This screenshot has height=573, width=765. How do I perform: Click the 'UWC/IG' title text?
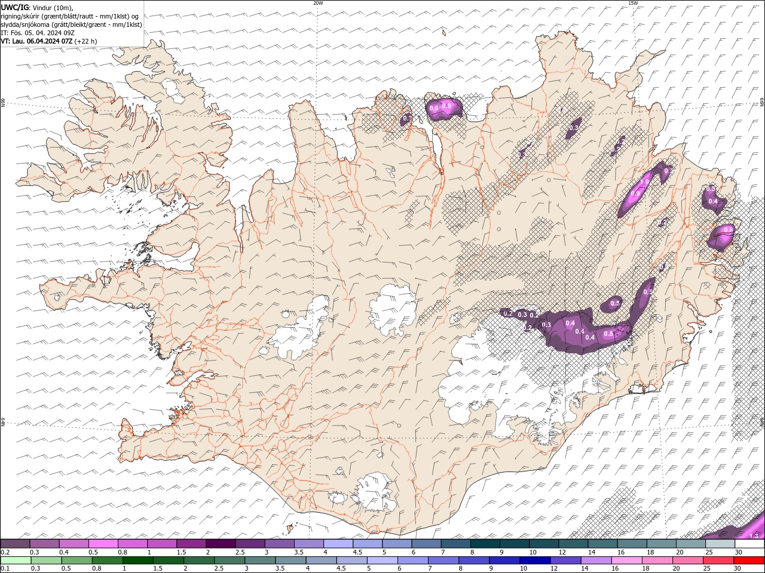(15, 7)
